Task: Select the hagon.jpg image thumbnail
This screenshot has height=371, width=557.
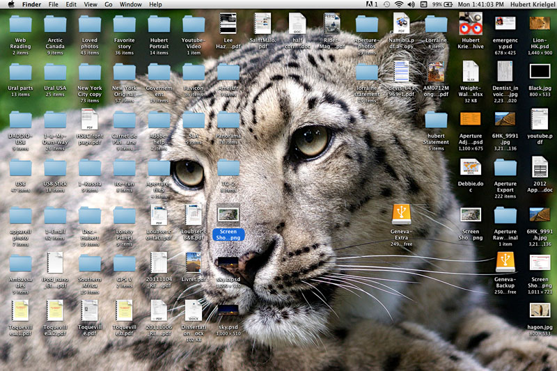Action: point(540,310)
